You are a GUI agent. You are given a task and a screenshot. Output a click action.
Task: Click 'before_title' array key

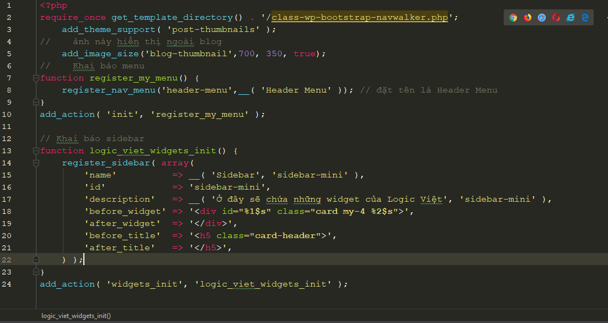[x=122, y=235]
